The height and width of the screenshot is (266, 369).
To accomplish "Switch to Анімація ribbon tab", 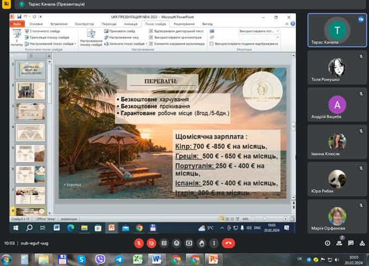I will click(x=131, y=24).
